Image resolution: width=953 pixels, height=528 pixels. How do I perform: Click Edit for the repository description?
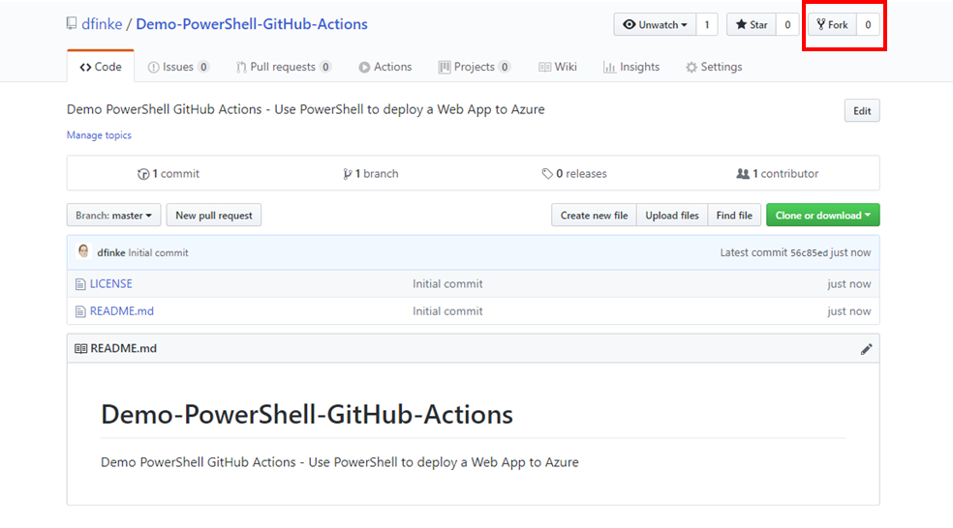click(862, 111)
